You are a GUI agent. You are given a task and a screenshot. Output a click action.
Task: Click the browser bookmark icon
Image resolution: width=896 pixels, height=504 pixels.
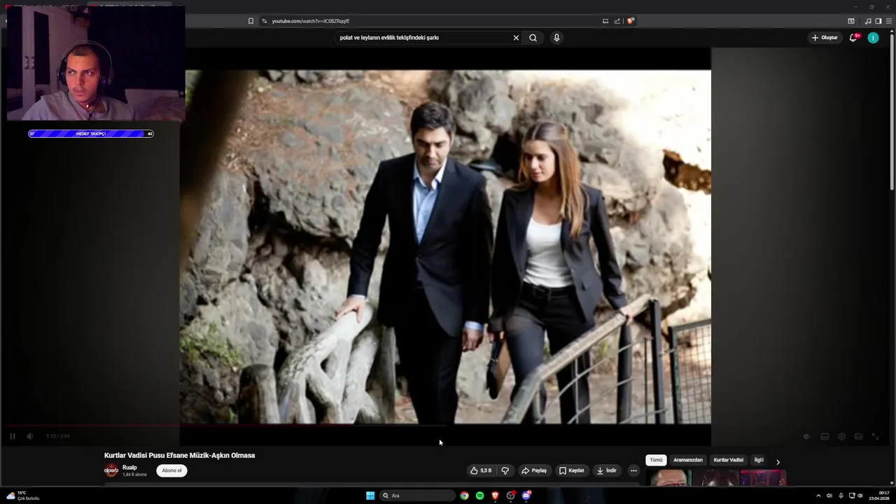(x=251, y=21)
